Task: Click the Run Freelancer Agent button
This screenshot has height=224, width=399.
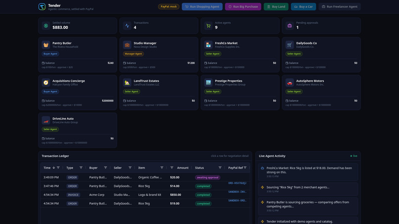Action: coord(340,6)
